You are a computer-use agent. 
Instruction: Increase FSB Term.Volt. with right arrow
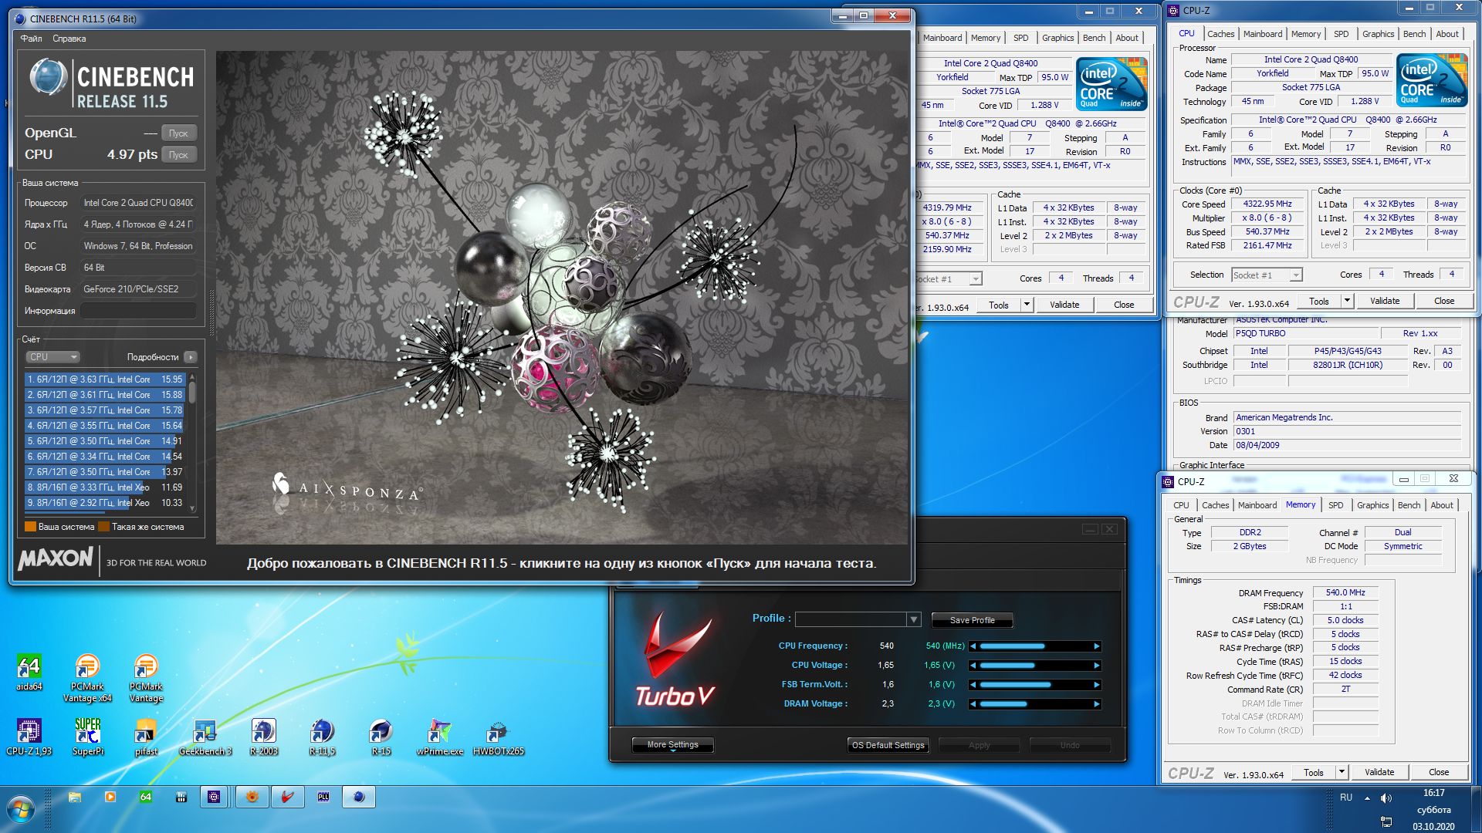coord(1096,685)
